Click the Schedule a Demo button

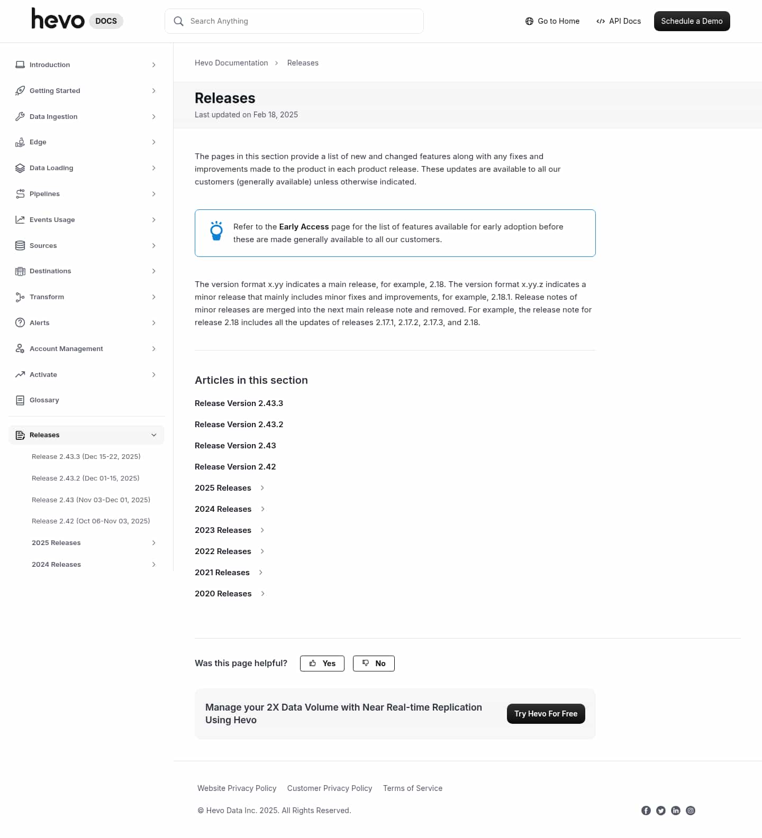[692, 21]
